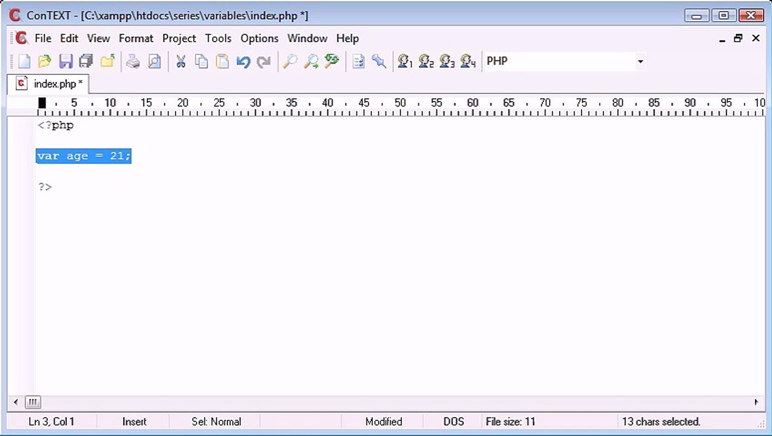The image size is (772, 436).
Task: Open the PHP highlighter dropdown
Action: tap(640, 61)
